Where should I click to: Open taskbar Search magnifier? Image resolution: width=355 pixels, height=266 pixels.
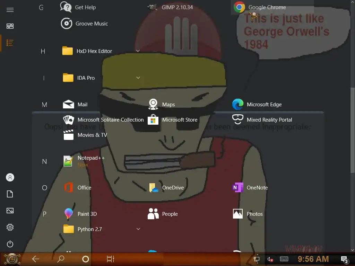tap(61, 259)
